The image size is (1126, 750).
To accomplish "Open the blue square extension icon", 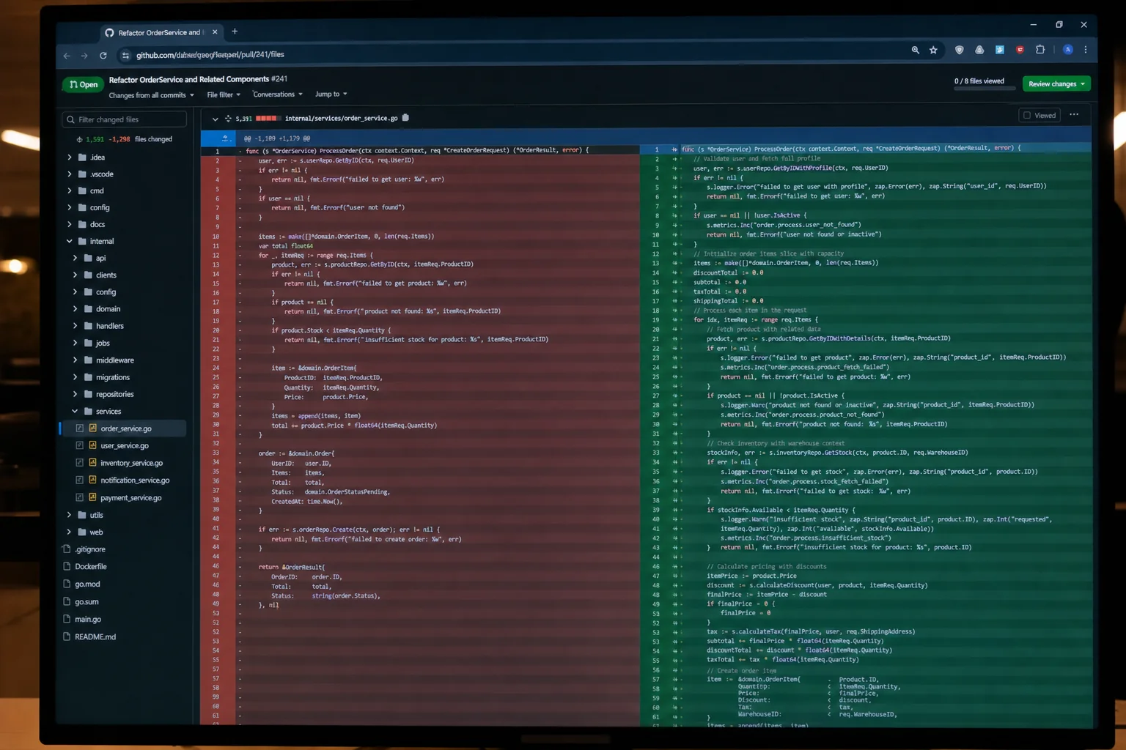I will tap(1000, 50).
